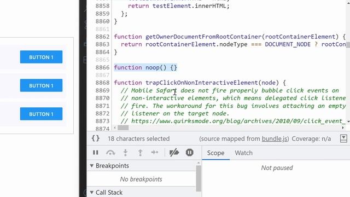Step into next function call
Screen dimensions: 350x197
tap(125, 153)
